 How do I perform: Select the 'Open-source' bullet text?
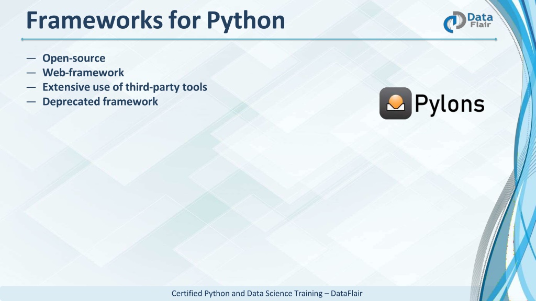point(74,58)
